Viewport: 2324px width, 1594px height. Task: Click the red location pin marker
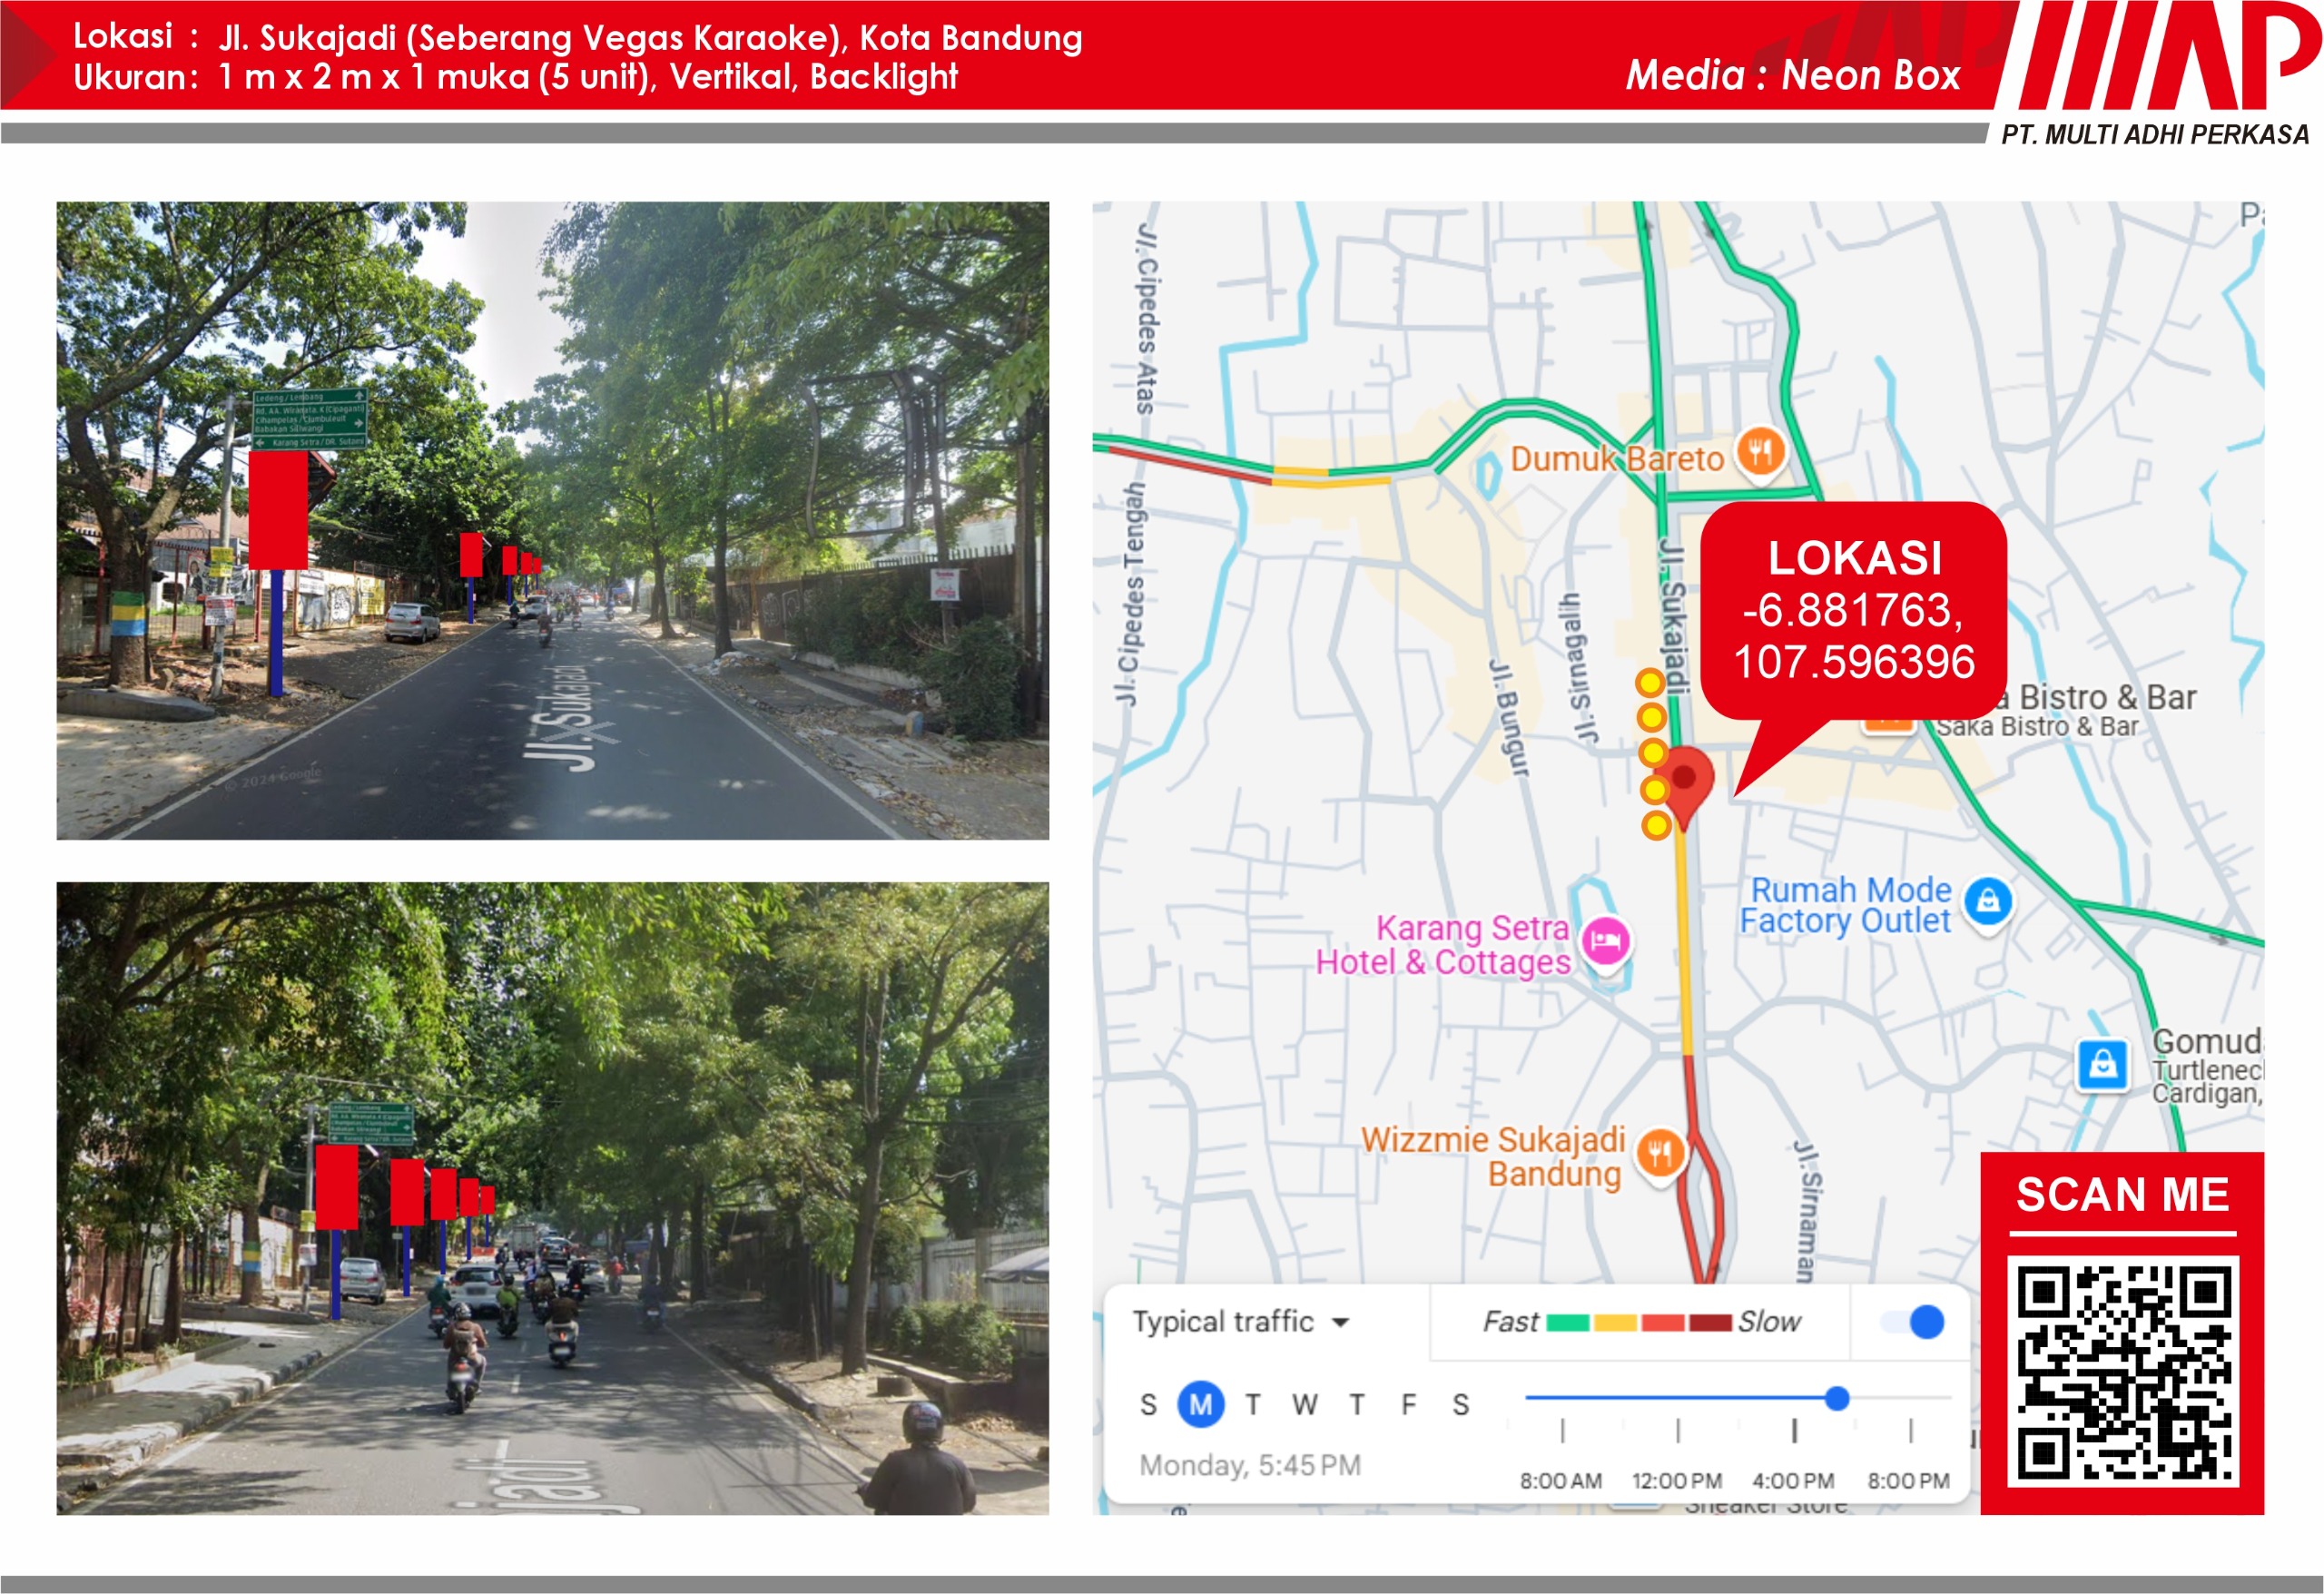coord(1684,781)
